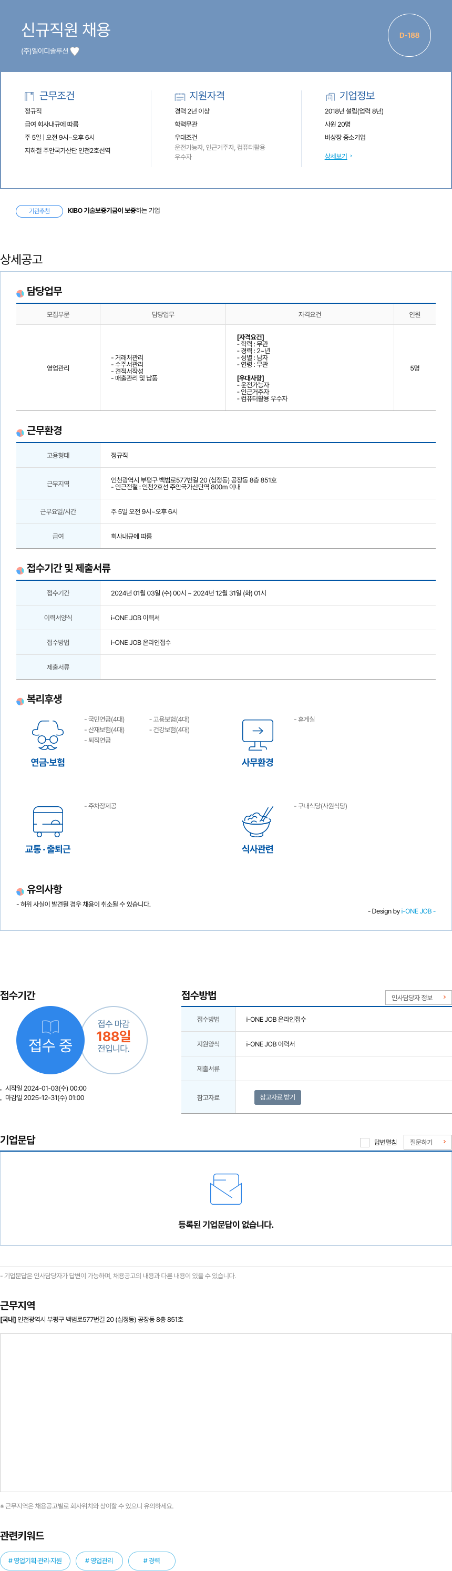The height and width of the screenshot is (1571, 452).
Task: Click the 주차장제공 benefit item
Action: [x=100, y=806]
